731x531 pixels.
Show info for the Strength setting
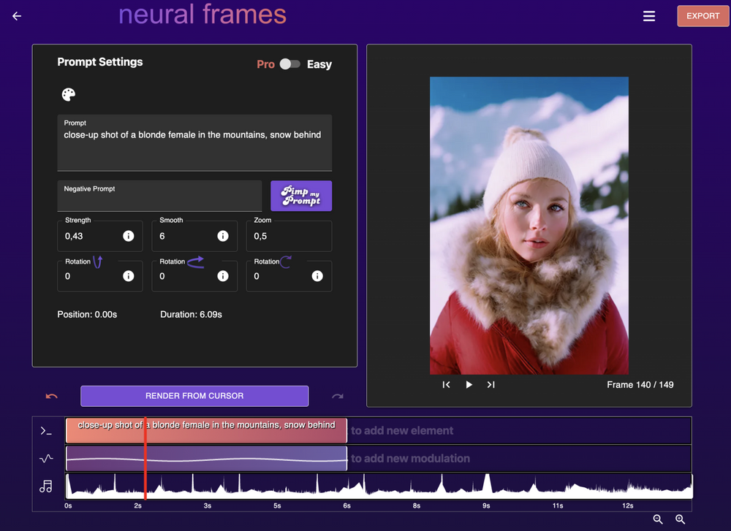click(129, 236)
